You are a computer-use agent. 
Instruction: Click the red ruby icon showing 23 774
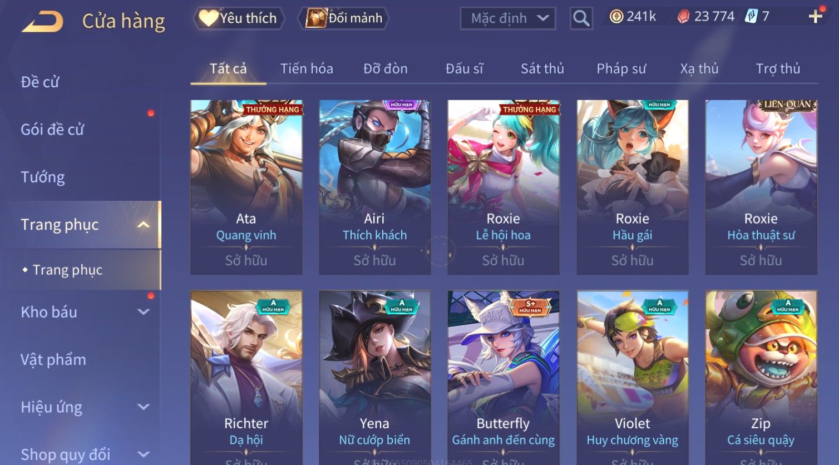683,17
